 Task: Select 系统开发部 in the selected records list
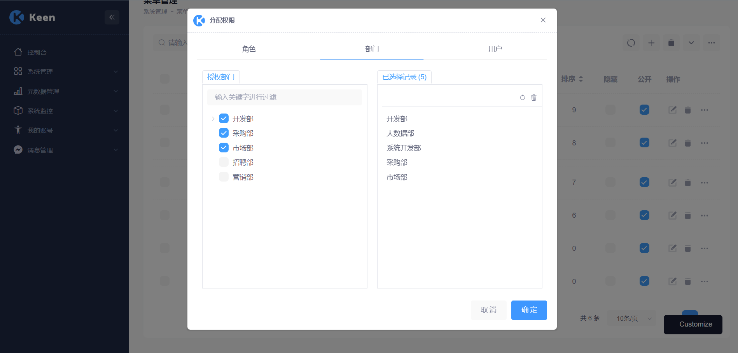point(404,148)
